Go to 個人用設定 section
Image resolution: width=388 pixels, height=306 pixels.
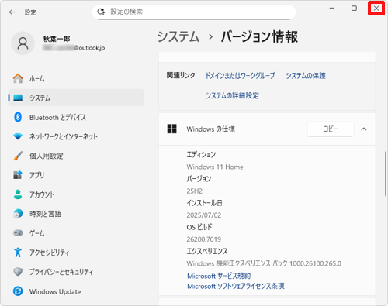[x=76, y=156]
